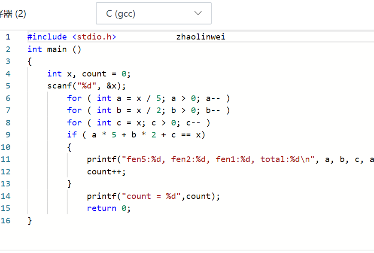Click the count++ statement

pyautogui.click(x=106, y=172)
